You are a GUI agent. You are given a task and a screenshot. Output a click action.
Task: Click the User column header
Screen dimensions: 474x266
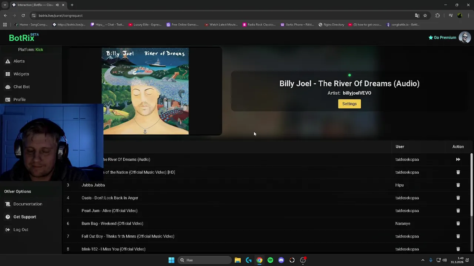(400, 147)
